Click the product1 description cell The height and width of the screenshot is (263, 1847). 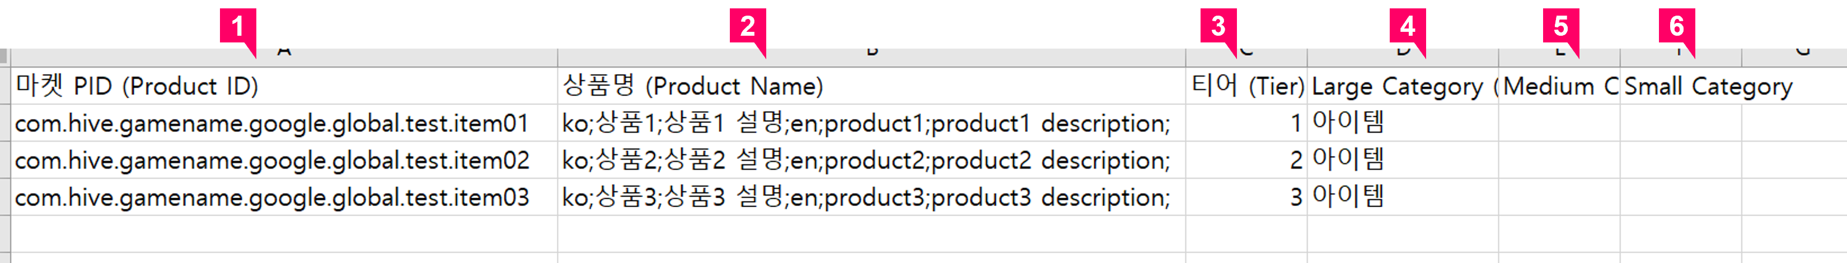coord(871,123)
